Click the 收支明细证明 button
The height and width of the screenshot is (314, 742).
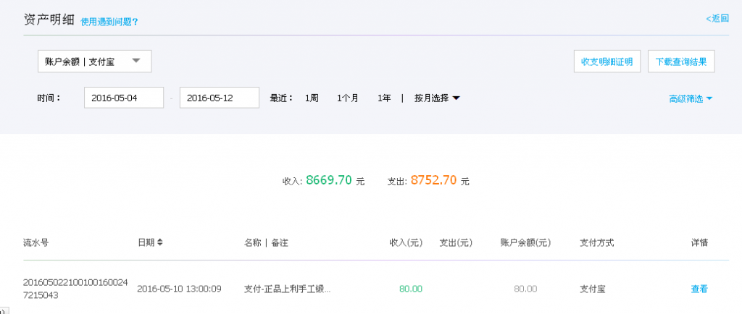(x=606, y=61)
